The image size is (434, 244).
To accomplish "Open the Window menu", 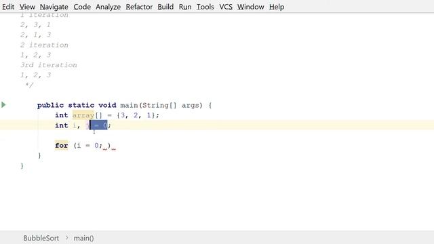I will (250, 7).
